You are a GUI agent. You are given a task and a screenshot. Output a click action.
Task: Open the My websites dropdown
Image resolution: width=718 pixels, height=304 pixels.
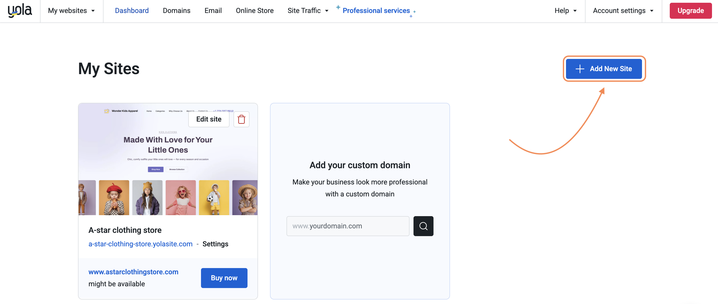pyautogui.click(x=71, y=10)
